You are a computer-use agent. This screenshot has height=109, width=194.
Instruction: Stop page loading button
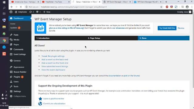21,7
